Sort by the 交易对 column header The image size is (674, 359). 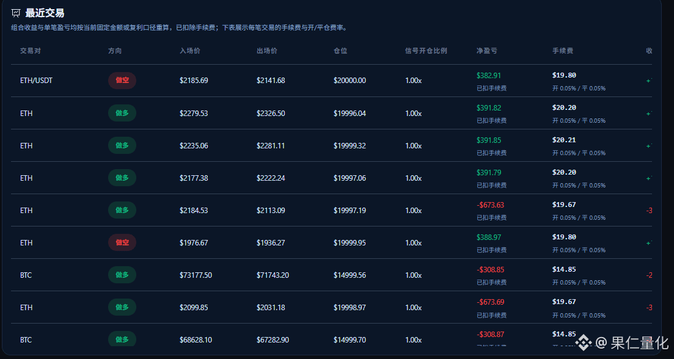point(31,51)
